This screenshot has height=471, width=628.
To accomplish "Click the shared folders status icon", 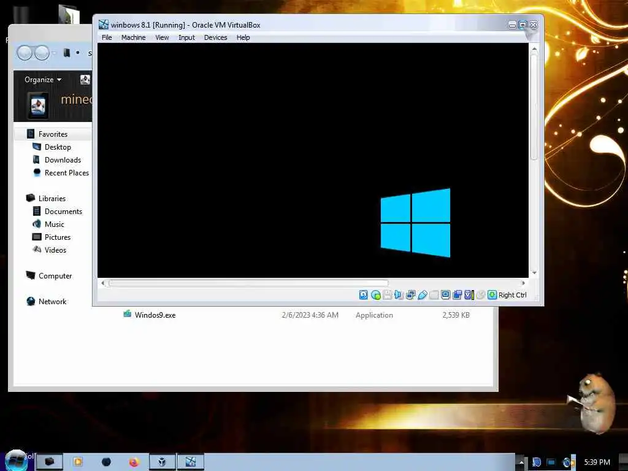I will click(434, 295).
